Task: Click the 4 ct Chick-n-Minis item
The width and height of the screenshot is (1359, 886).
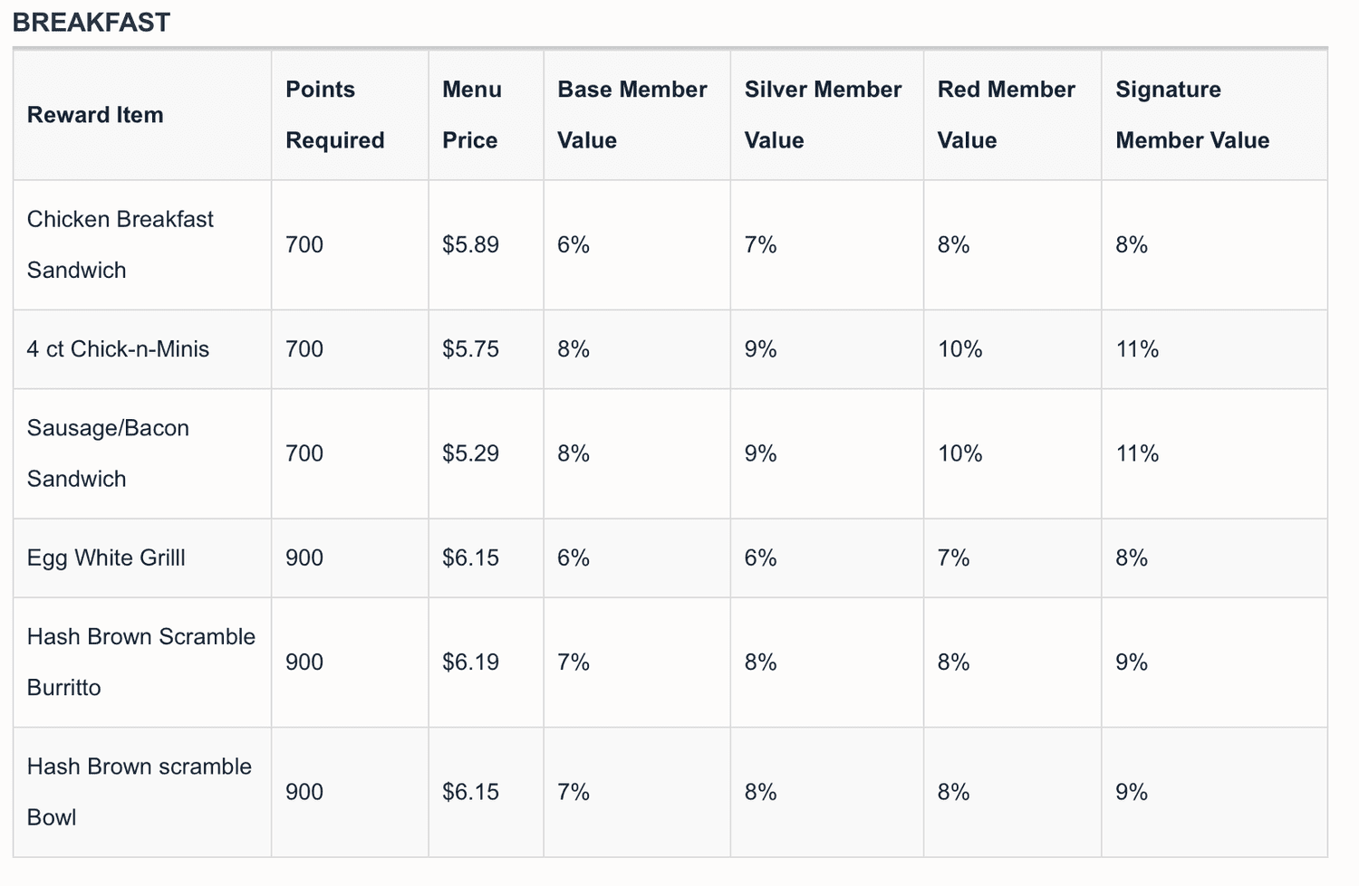Action: [118, 349]
